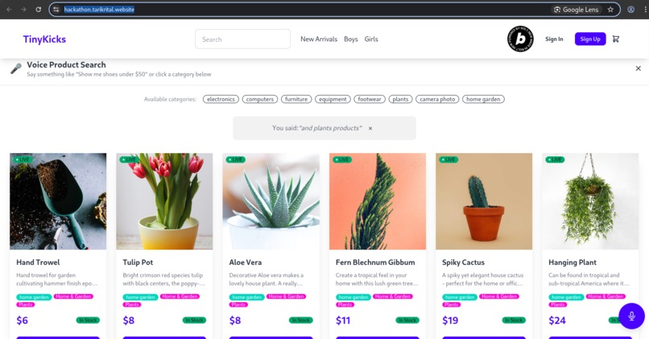Open the Fern Blechnum Gibbum product image
649x339 pixels.
point(378,201)
